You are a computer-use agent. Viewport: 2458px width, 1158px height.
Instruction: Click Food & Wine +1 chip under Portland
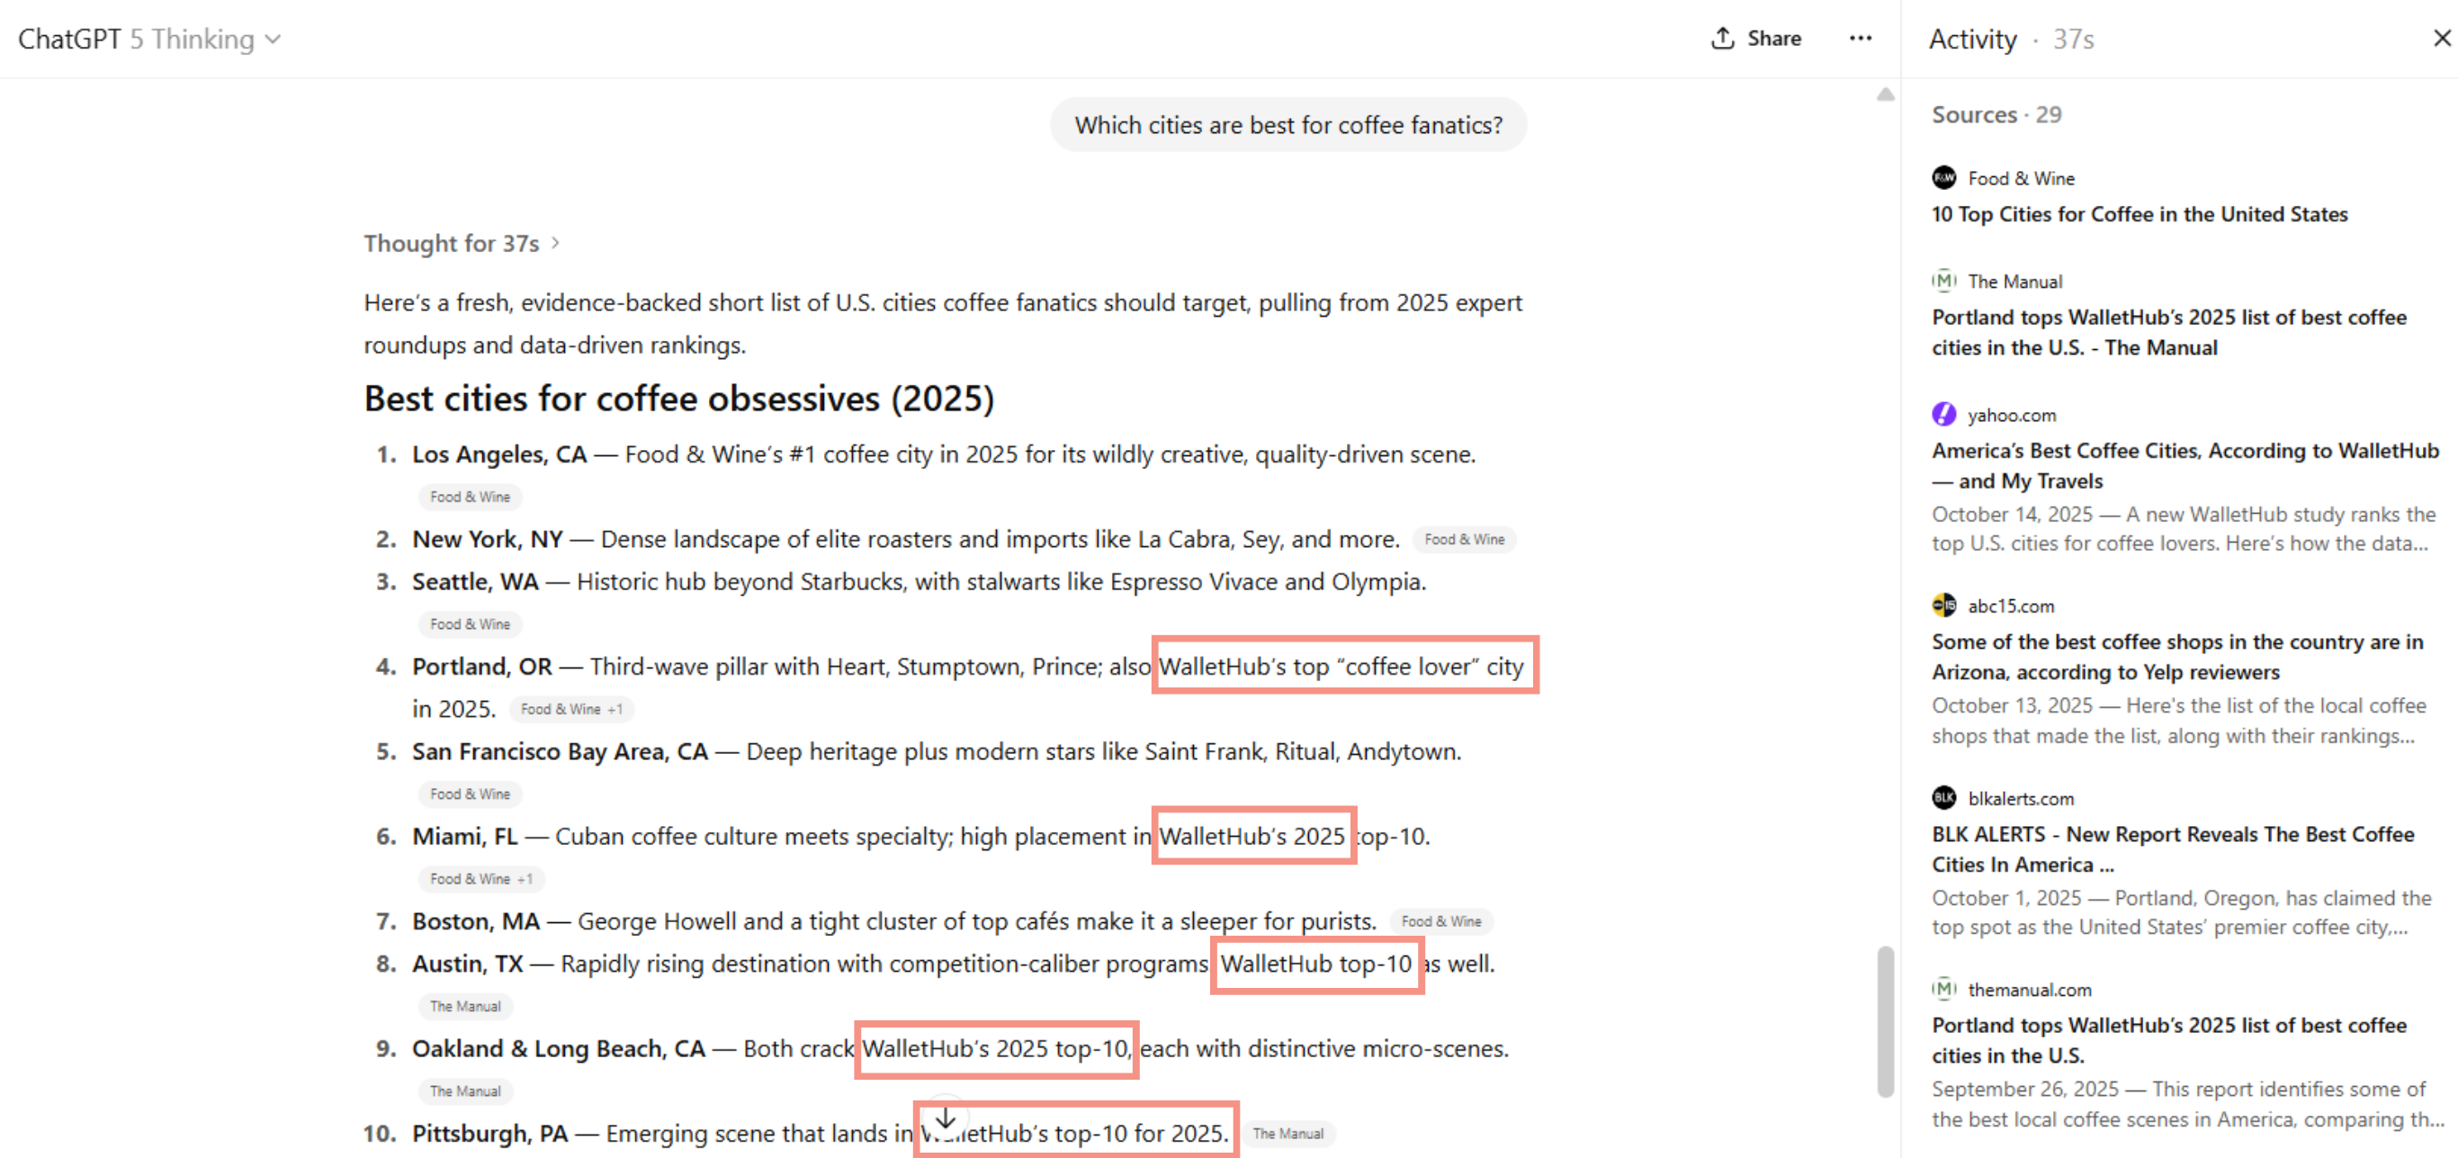[x=570, y=710]
